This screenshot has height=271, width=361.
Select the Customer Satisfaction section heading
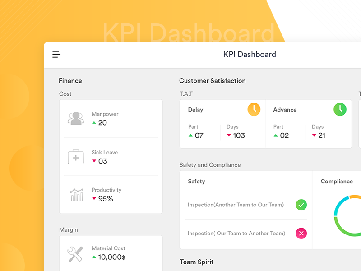point(212,81)
